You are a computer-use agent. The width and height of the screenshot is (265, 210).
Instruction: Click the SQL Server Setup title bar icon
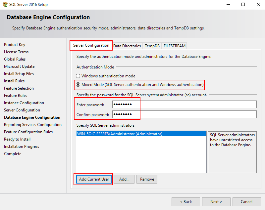(5, 4)
